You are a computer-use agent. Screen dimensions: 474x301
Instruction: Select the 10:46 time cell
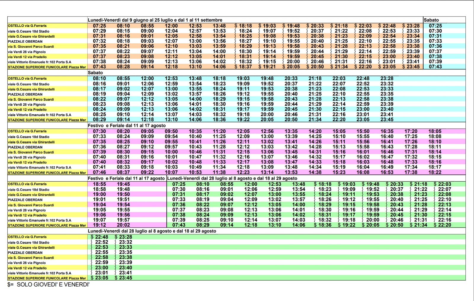(x=195, y=152)
